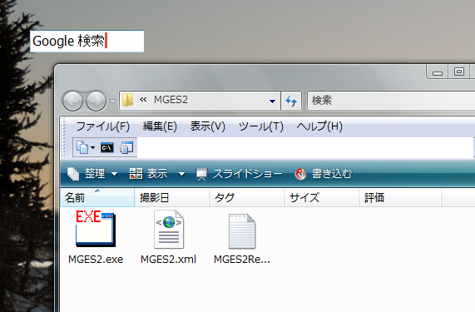Click the 表示 views button
The image size is (475, 312).
(148, 174)
